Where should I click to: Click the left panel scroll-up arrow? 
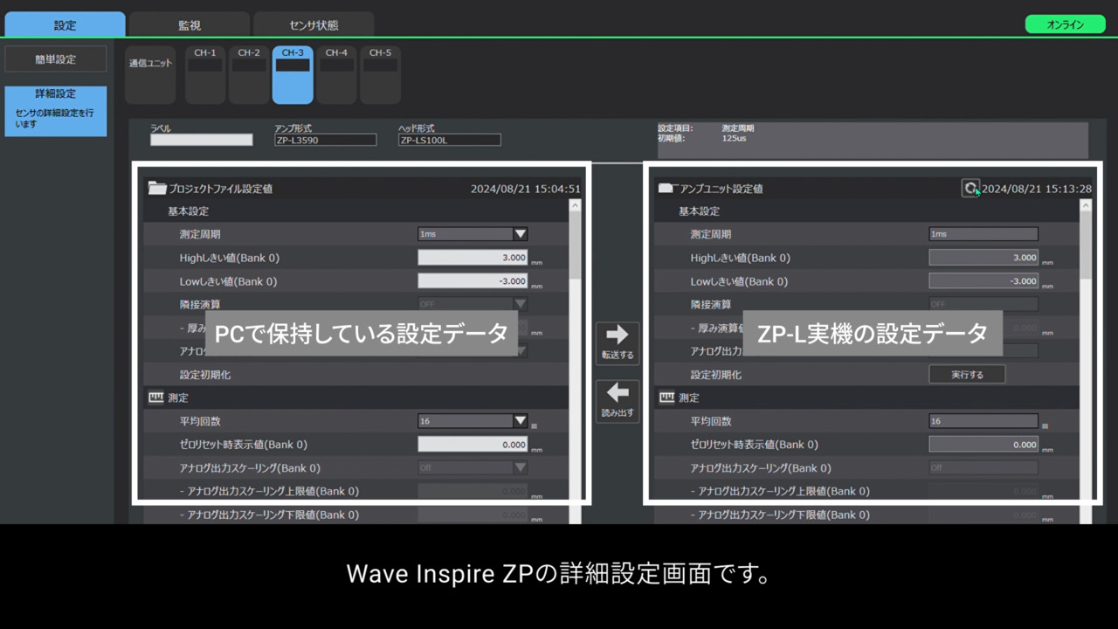point(575,205)
